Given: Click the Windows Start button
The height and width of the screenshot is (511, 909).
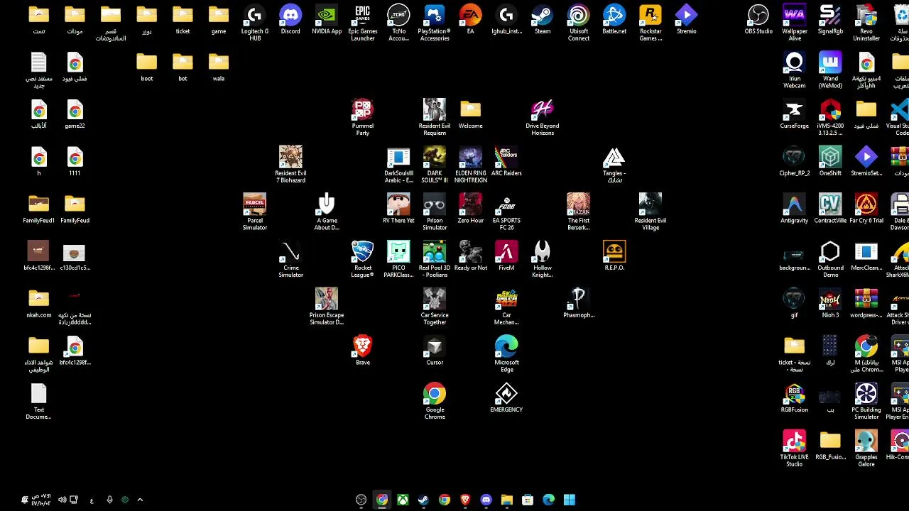Looking at the screenshot, I should pos(570,500).
